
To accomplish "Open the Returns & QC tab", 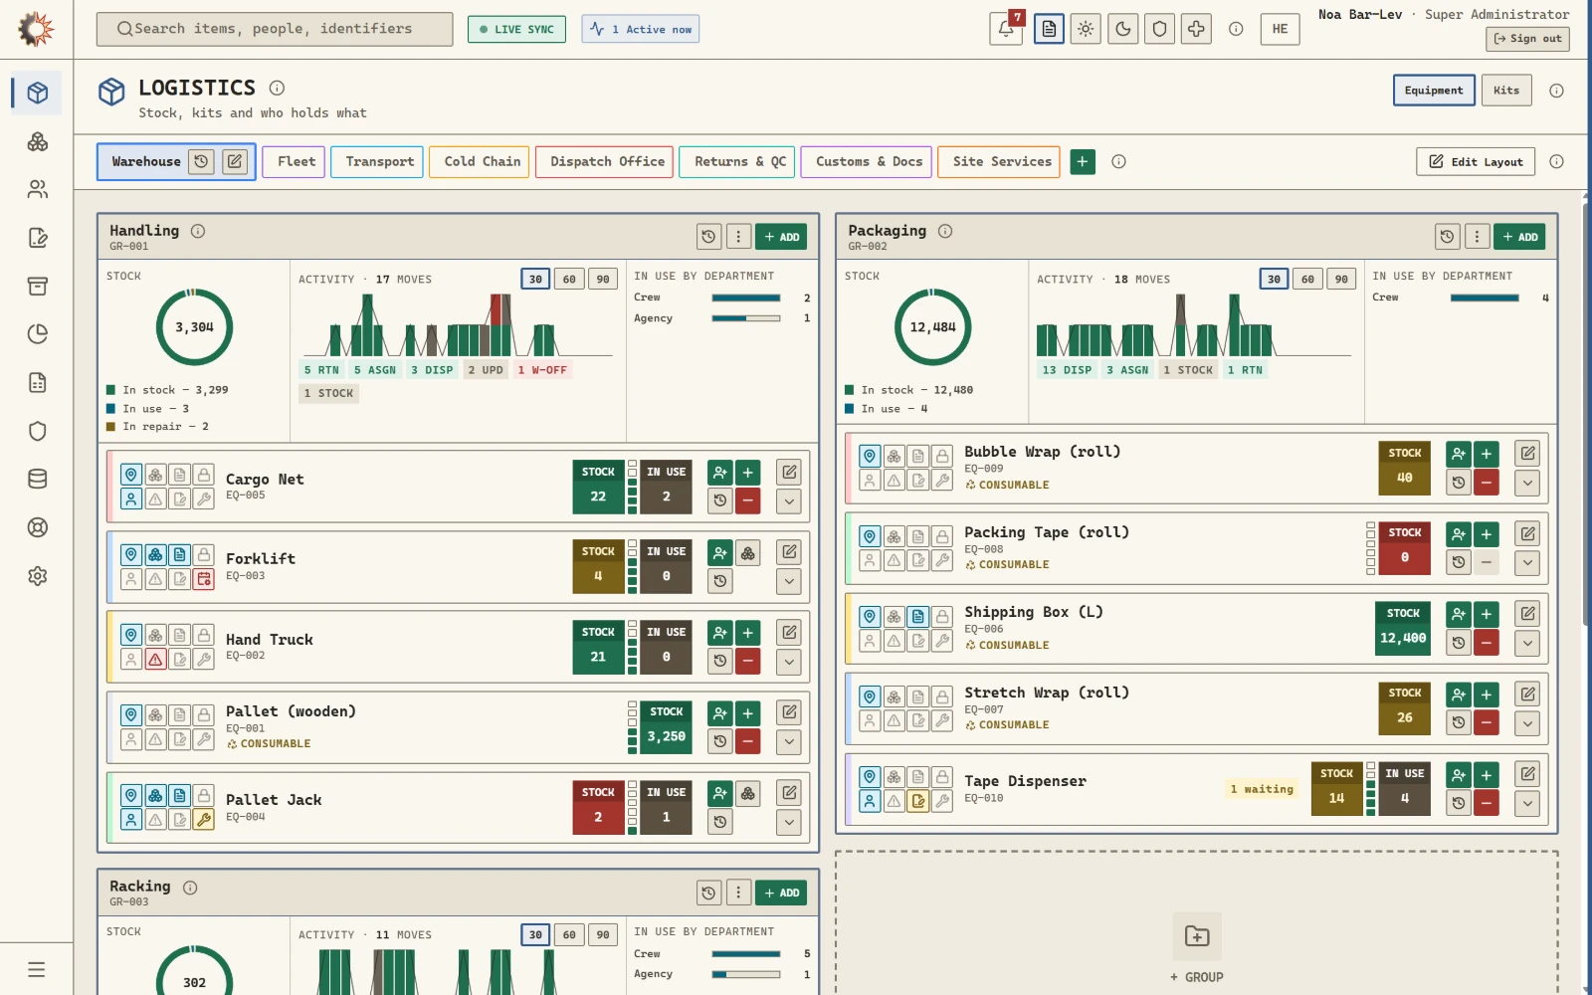I will [x=737, y=161].
